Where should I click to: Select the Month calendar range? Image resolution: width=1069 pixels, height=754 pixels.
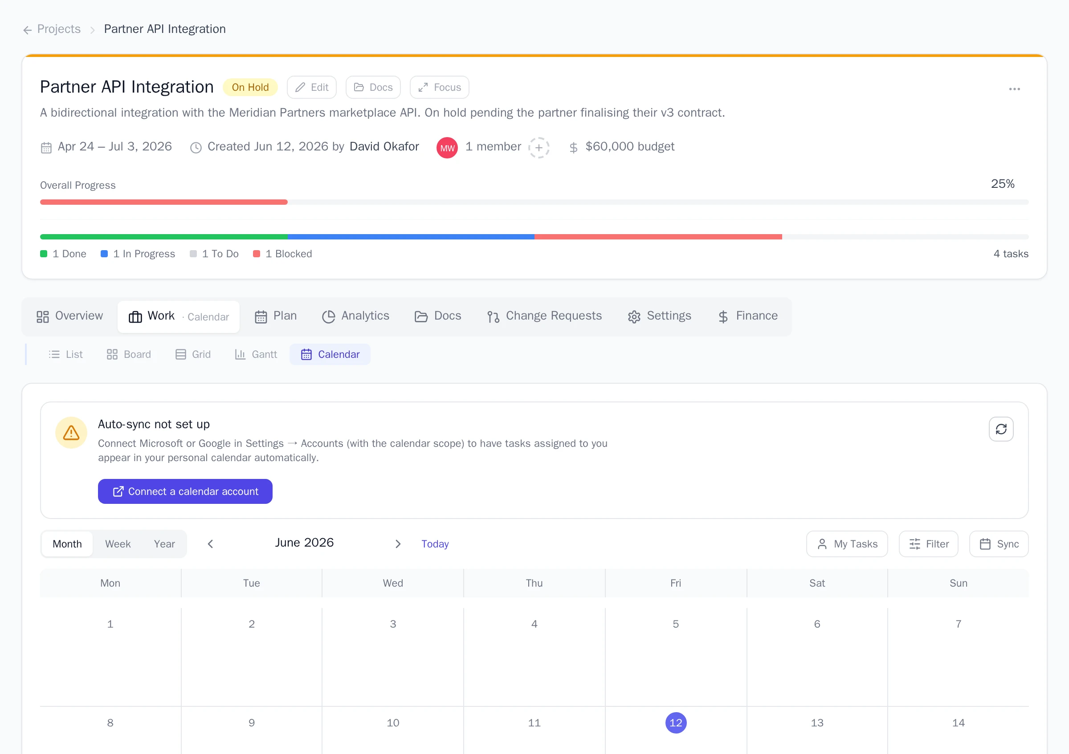(67, 544)
